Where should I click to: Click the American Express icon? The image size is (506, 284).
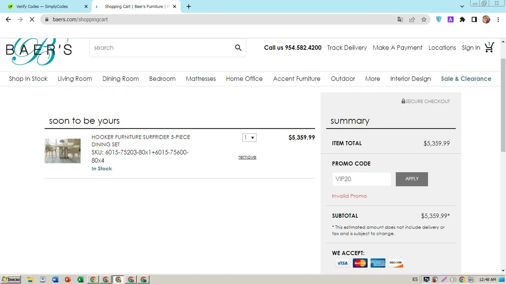(x=378, y=263)
